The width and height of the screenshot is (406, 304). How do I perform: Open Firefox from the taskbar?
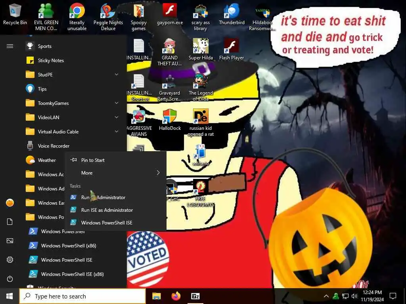point(176,296)
